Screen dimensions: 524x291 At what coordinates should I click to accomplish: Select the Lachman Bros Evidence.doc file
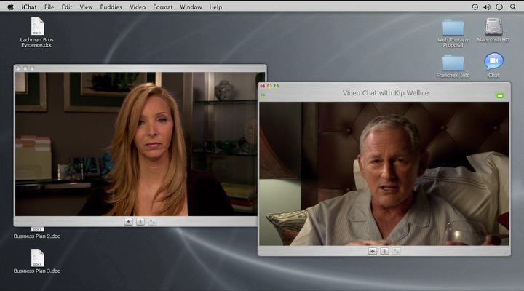point(37,33)
